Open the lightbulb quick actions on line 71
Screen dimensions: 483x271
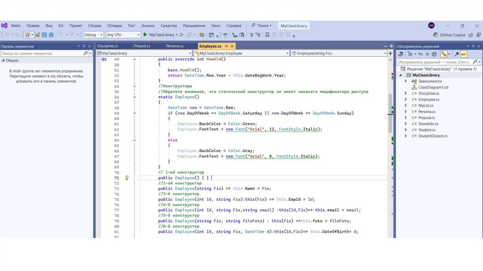(x=126, y=178)
